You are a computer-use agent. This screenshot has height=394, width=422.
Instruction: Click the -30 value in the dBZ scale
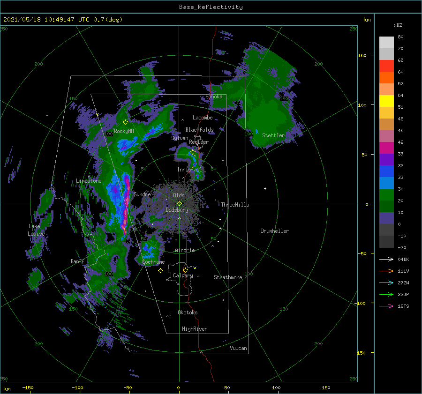[402, 247]
